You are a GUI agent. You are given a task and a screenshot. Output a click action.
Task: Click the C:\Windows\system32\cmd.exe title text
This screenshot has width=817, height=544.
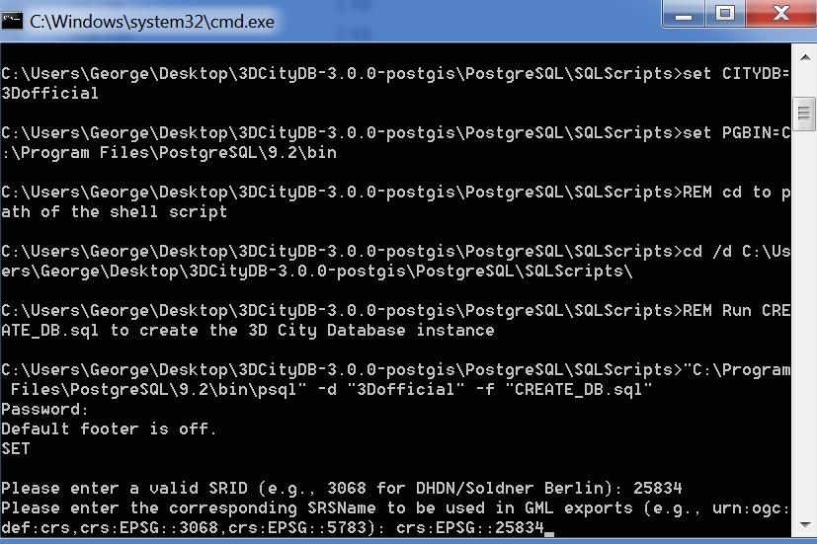click(151, 22)
